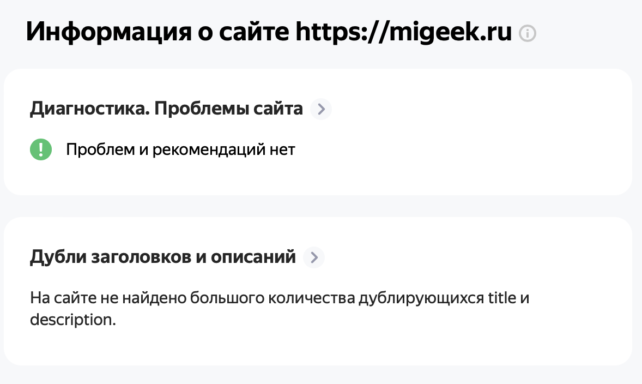Click the words Проблемы сайта in the heading

tap(228, 109)
